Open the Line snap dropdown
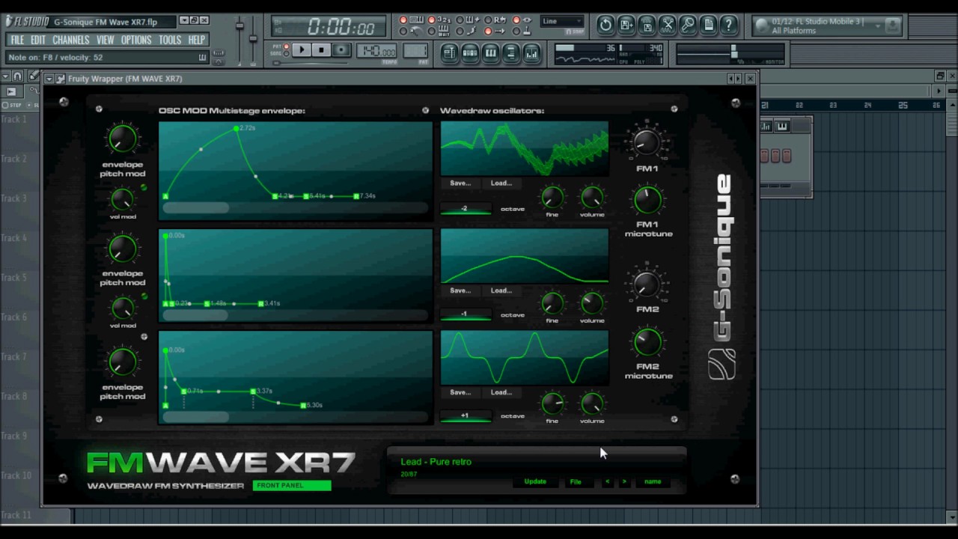The width and height of the screenshot is (958, 539). (563, 21)
